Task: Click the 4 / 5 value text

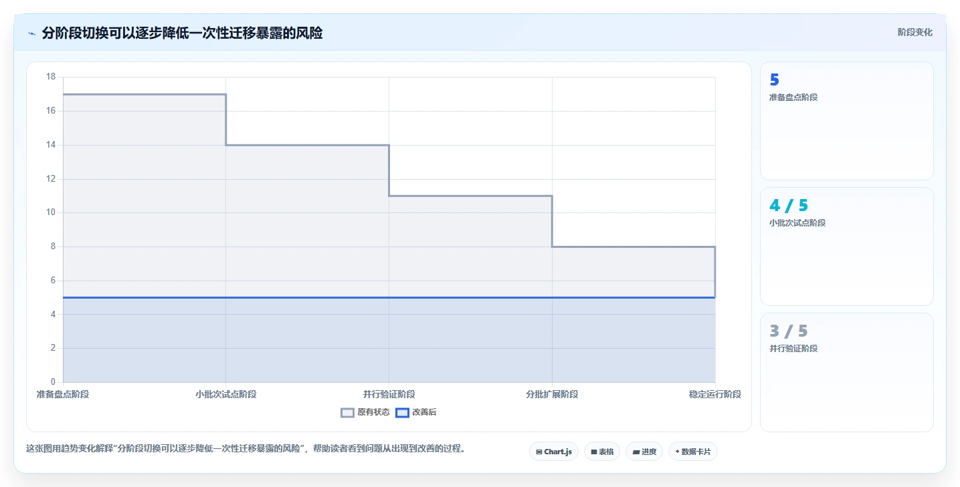Action: [x=789, y=206]
